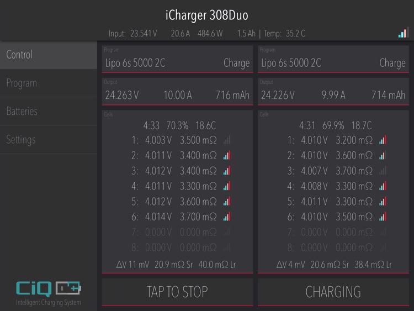Tap the CHARGING status button

tap(333, 292)
